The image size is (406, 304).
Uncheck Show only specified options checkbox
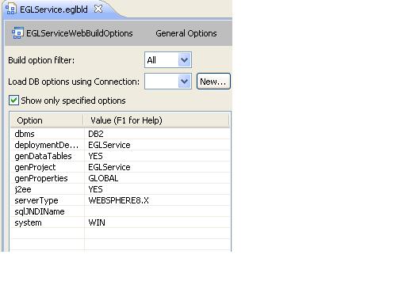pos(13,101)
